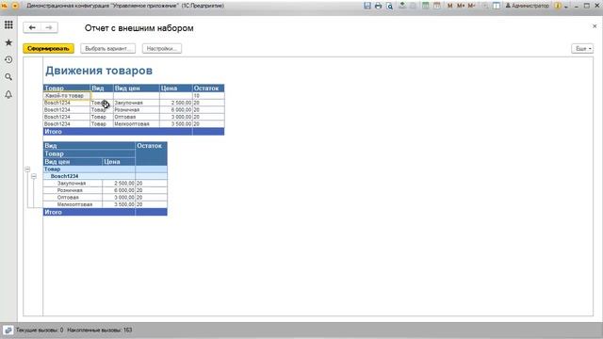Image resolution: width=603 pixels, height=339 pixels.
Task: Select the Какой-то товар cell
Action: 67,95
